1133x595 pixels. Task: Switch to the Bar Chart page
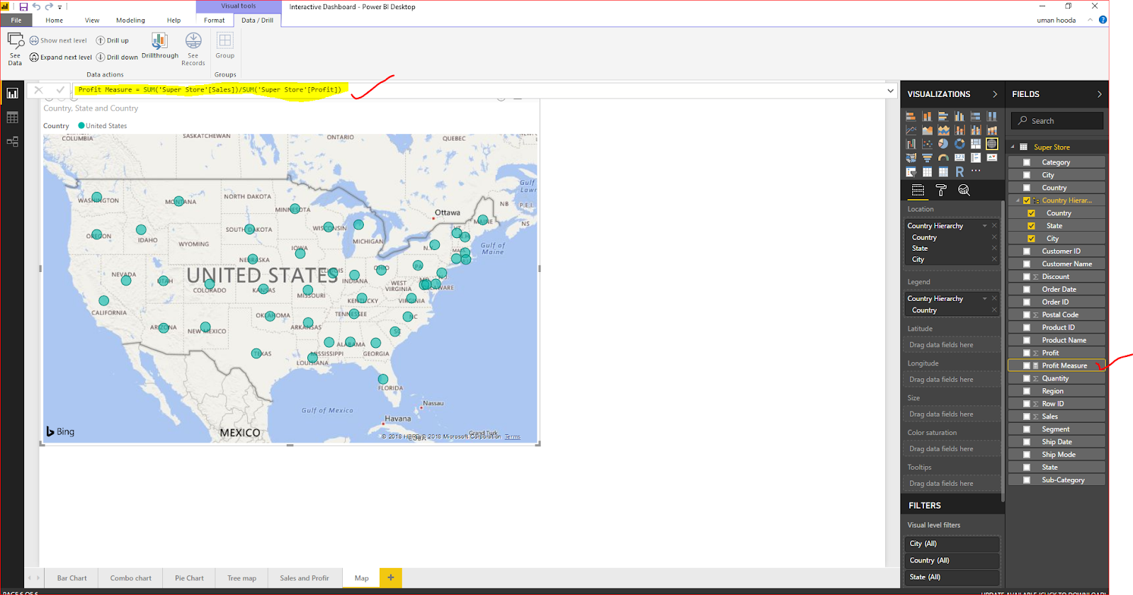coord(72,578)
